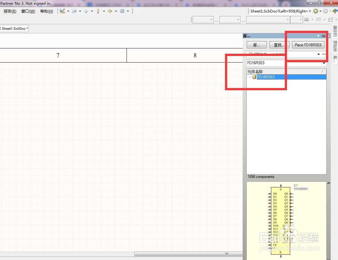Pin the Libraries panel with the pushpin icon
Image resolution: width=338 pixels, height=260 pixels.
click(324, 36)
